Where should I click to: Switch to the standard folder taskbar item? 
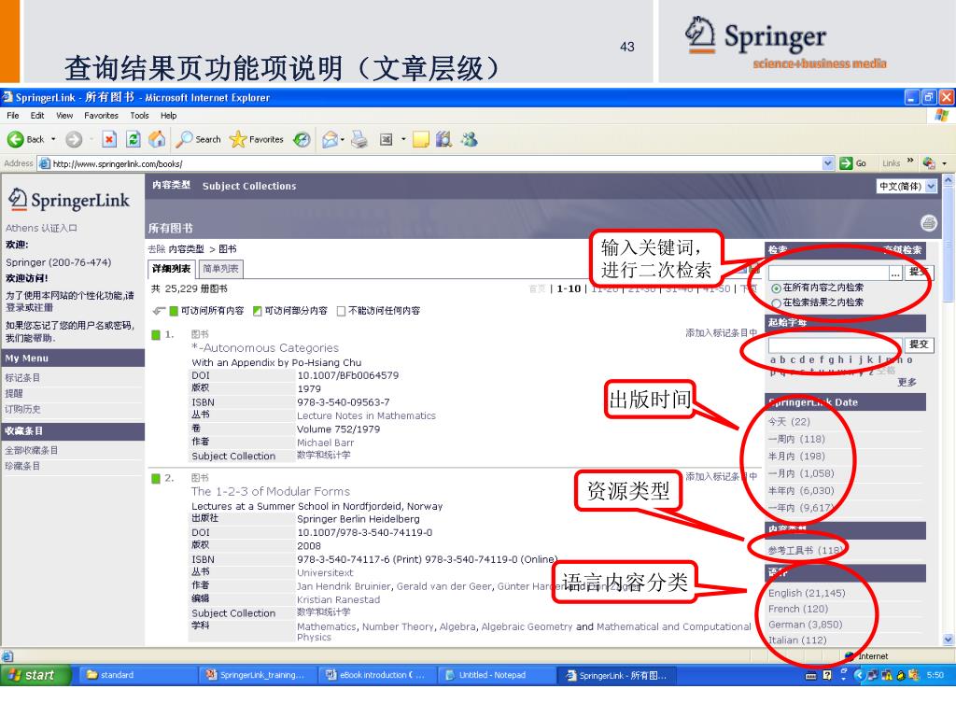(x=138, y=675)
